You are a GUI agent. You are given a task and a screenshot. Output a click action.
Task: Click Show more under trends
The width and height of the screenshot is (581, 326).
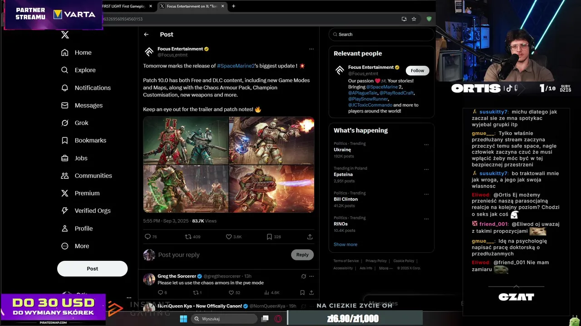[345, 244]
